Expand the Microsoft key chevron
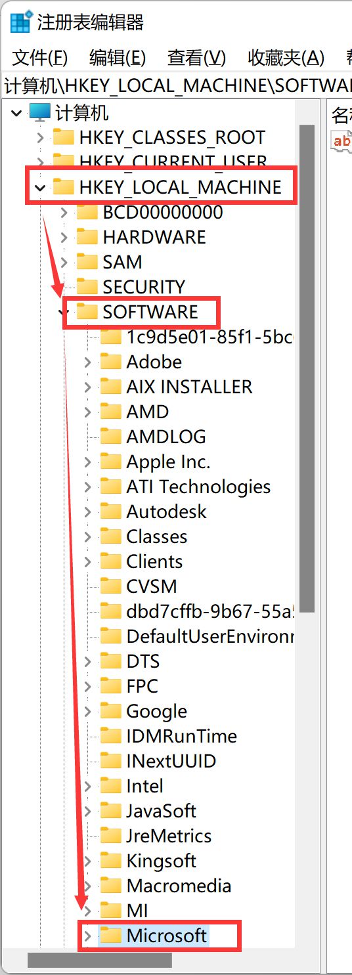Screen dimensions: 352x975 [87, 936]
